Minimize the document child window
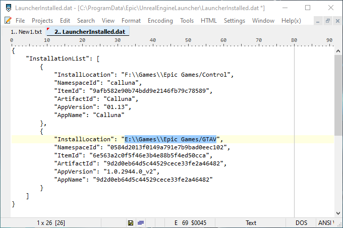The image size is (343, 228). coord(318,21)
